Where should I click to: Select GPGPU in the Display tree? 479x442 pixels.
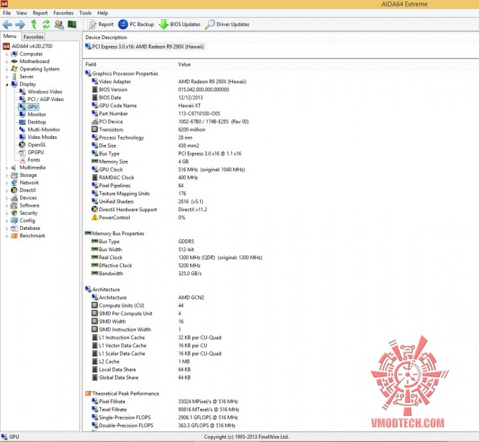coord(35,152)
